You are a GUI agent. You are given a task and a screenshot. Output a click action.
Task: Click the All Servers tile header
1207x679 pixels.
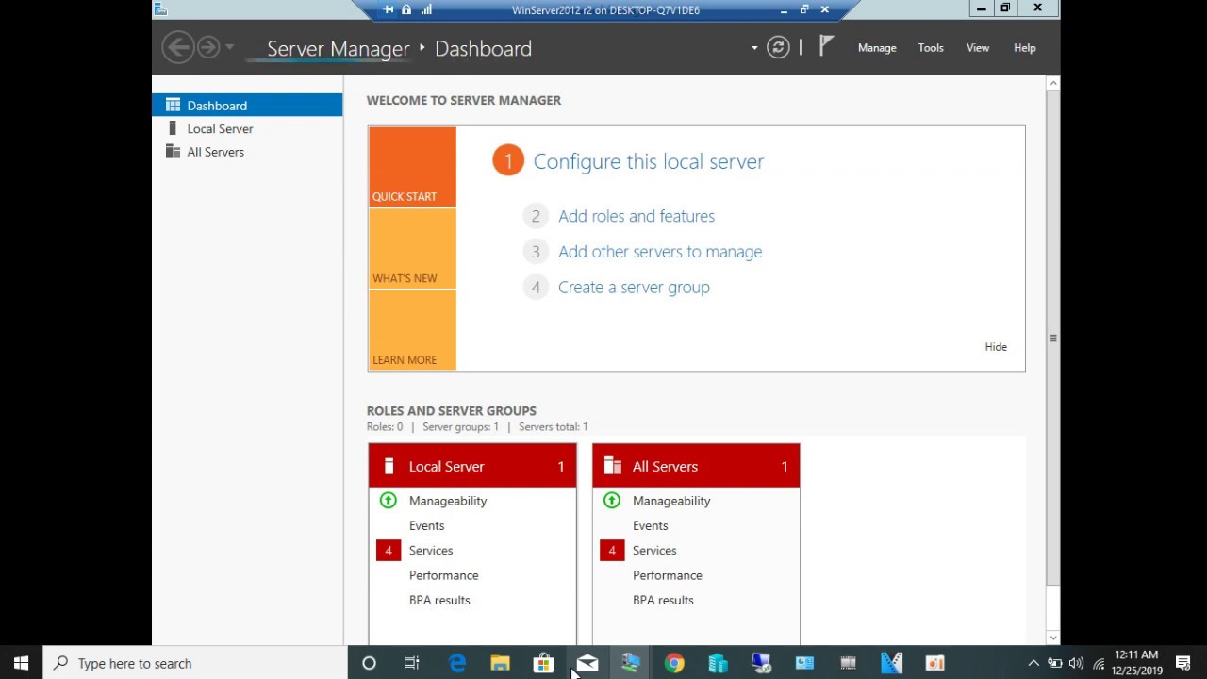coord(696,466)
